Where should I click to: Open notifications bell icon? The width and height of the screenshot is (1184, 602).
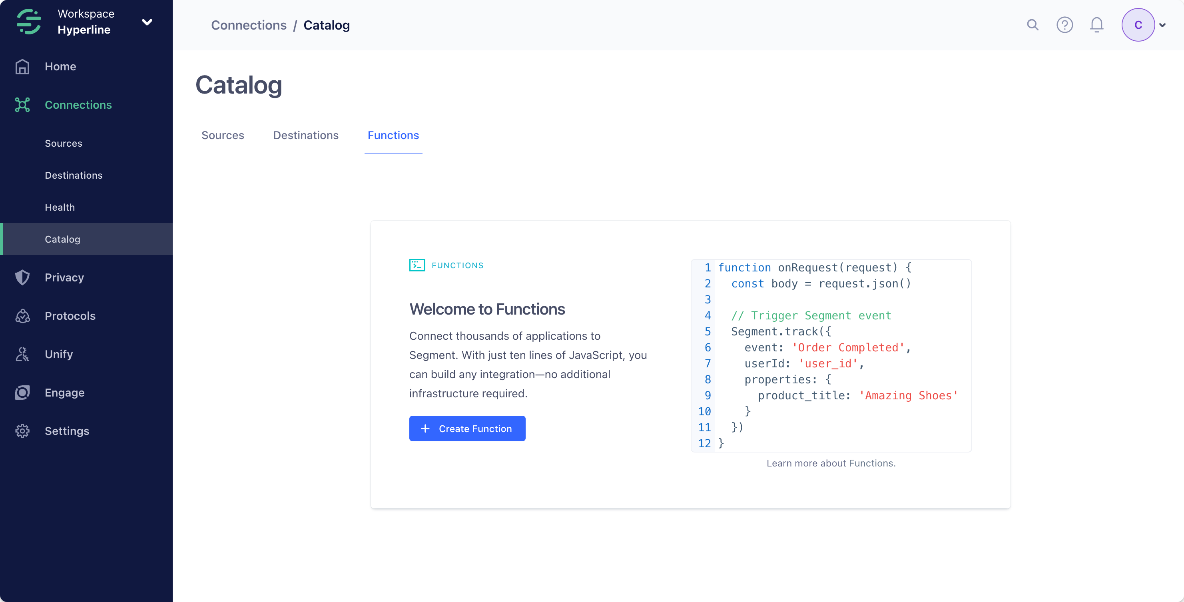(x=1097, y=25)
